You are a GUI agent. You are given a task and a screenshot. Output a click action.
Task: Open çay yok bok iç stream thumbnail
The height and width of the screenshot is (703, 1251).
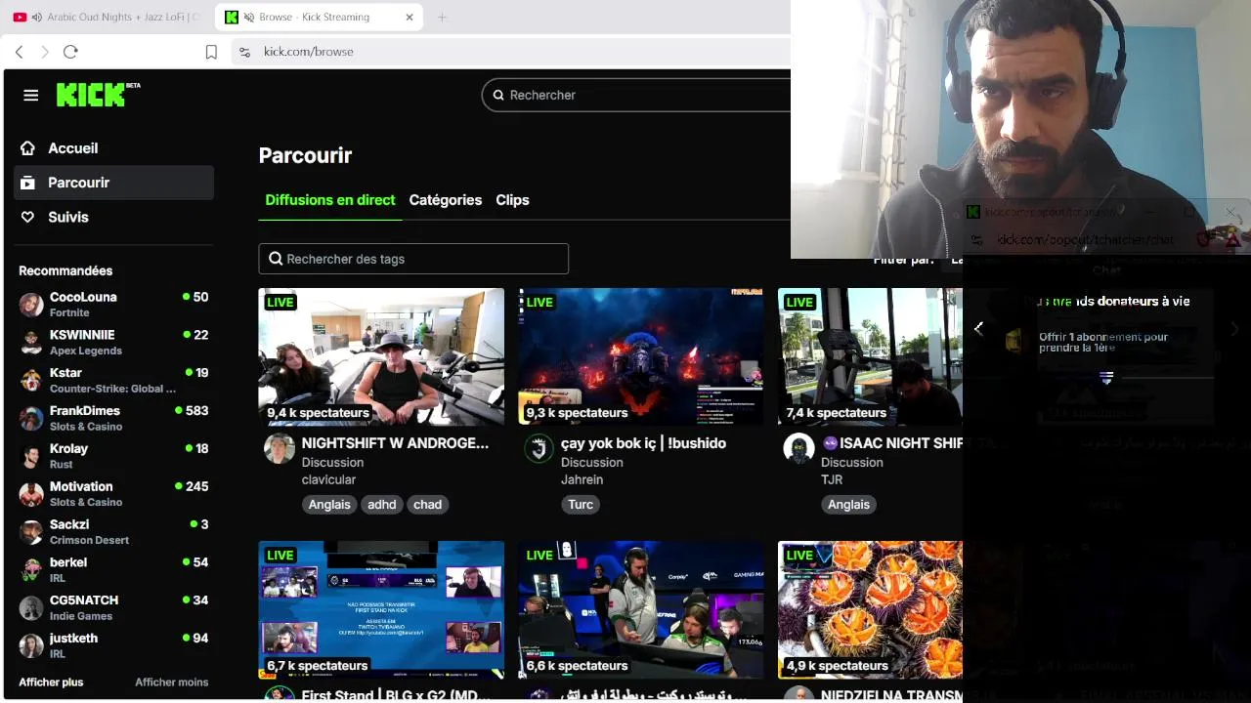point(641,356)
